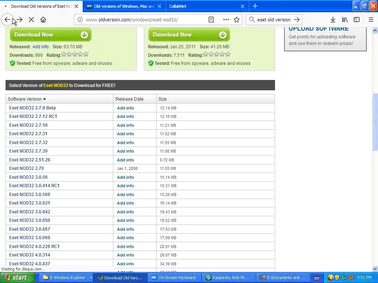Rate the right download with fifth star
Viewport: 378px width, 283px height.
point(228,55)
